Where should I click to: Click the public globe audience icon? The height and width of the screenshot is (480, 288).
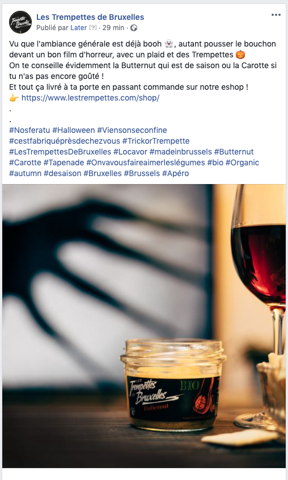click(x=134, y=28)
